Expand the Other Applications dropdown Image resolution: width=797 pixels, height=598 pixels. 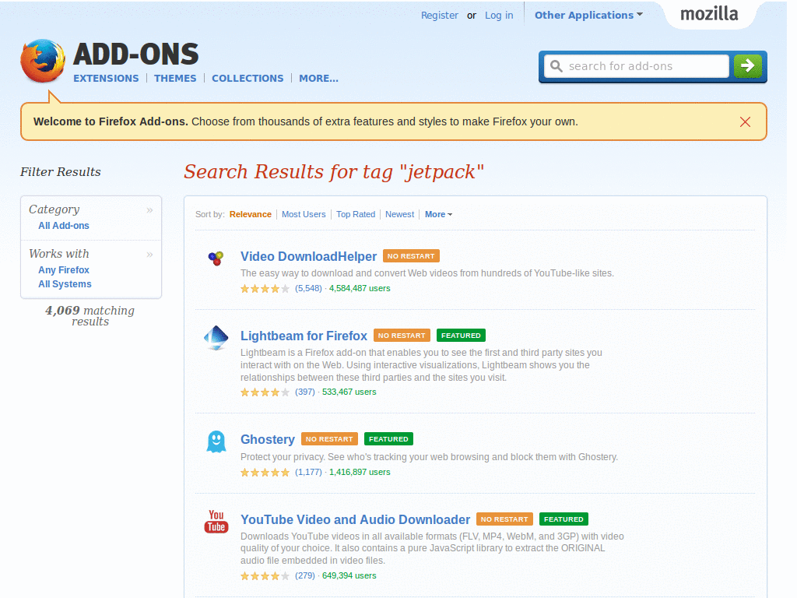[588, 15]
